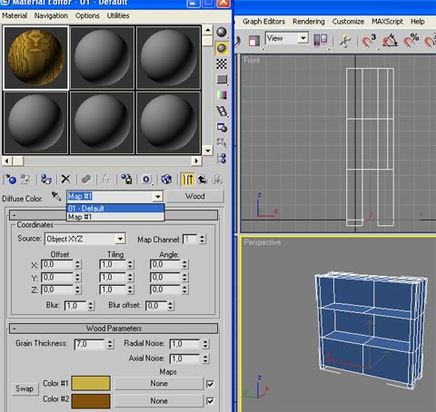Toggle the Color #2 map checkbox
The image size is (436, 412).
(210, 401)
